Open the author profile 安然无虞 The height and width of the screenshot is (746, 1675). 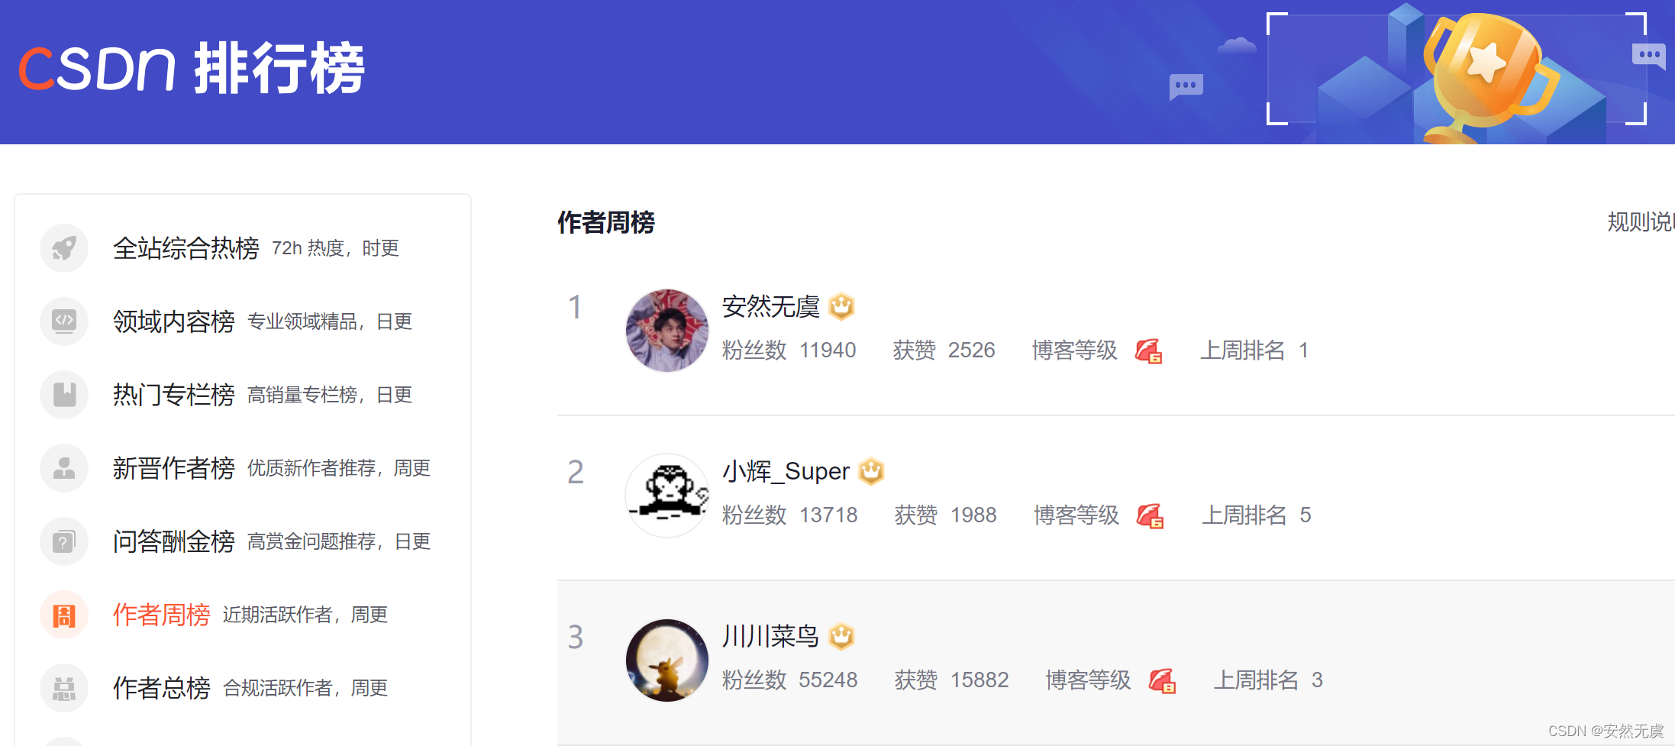(x=771, y=306)
